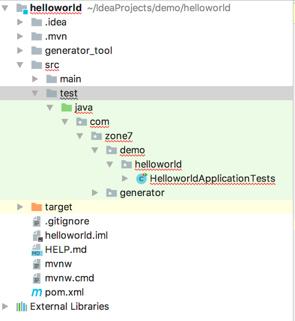Click the Maven pom.xml icon
This screenshot has height=321, width=295.
pos(37,292)
